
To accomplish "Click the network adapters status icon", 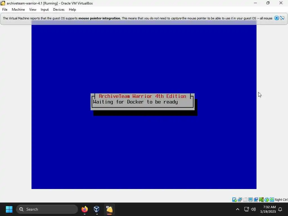I will [x=240, y=200].
